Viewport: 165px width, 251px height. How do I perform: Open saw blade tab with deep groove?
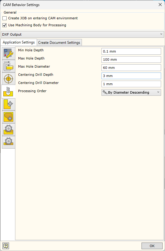(8, 130)
